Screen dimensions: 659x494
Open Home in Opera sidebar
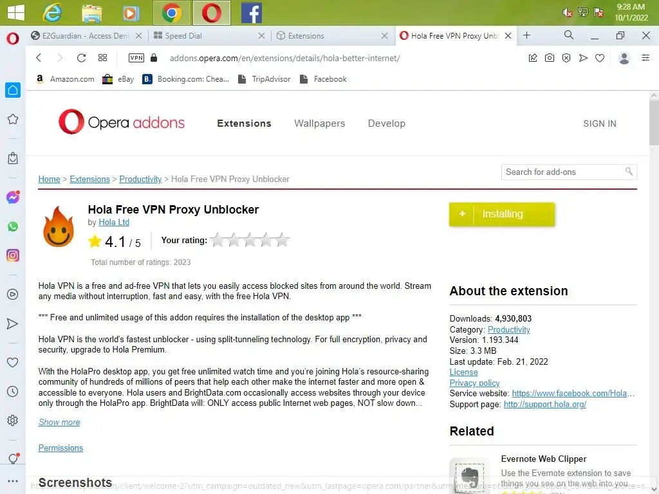coord(13,90)
